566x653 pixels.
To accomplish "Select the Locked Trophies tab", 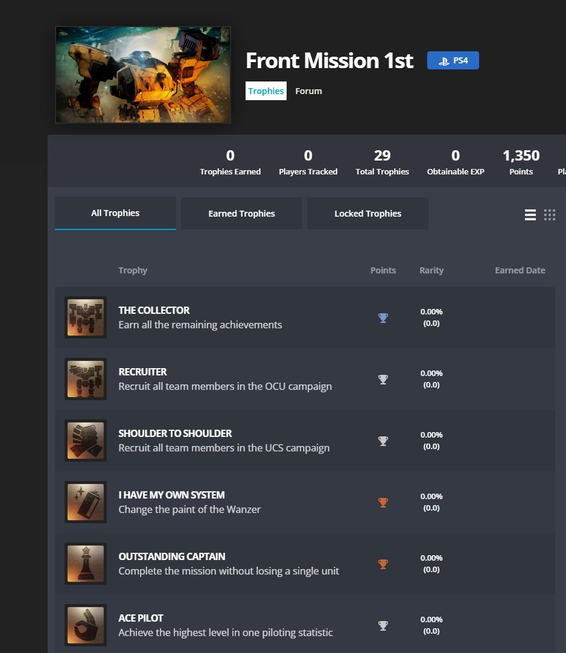I will click(x=367, y=213).
